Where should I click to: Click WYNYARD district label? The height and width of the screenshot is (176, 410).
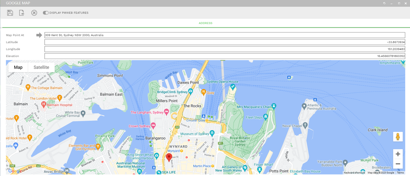[x=178, y=146]
